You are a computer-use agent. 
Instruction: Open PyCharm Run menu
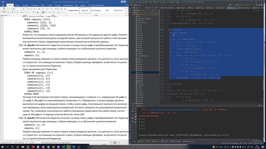pyautogui.click(x=160, y=2)
